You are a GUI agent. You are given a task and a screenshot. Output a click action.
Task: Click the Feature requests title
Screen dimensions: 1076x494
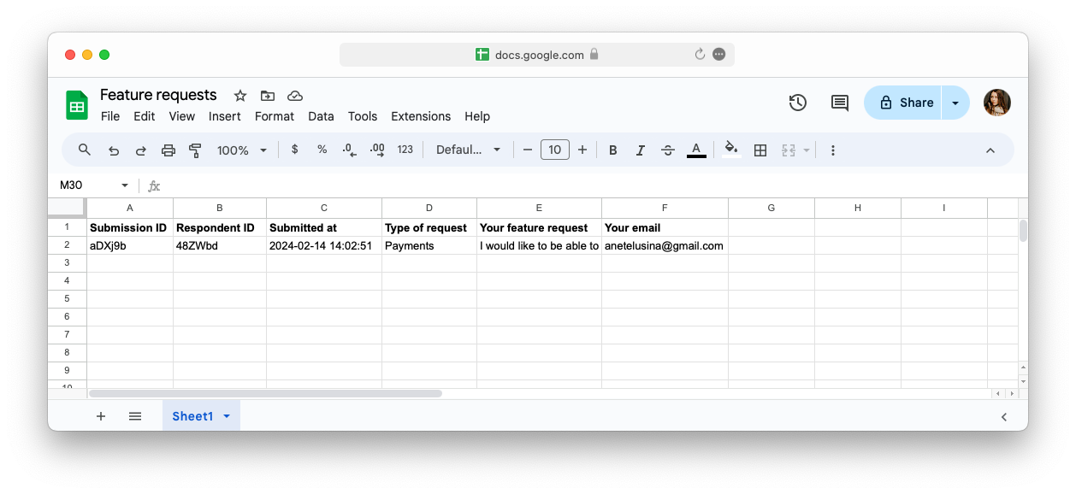tap(158, 95)
